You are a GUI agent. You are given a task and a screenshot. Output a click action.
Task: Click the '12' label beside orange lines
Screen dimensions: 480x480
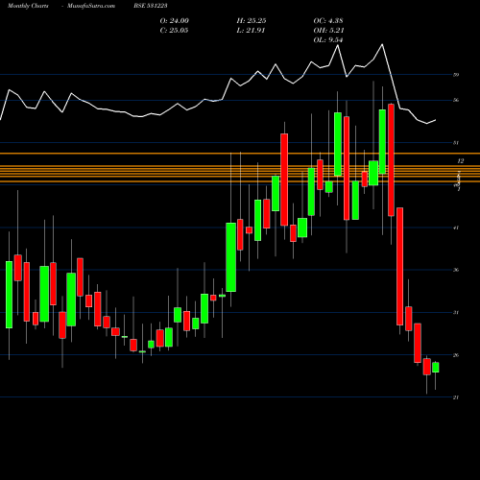461,161
